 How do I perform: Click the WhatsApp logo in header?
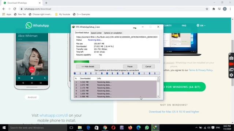pyautogui.click(x=37, y=25)
